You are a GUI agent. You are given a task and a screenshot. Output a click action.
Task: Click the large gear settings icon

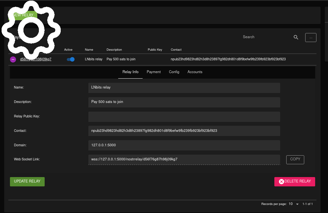(31, 30)
